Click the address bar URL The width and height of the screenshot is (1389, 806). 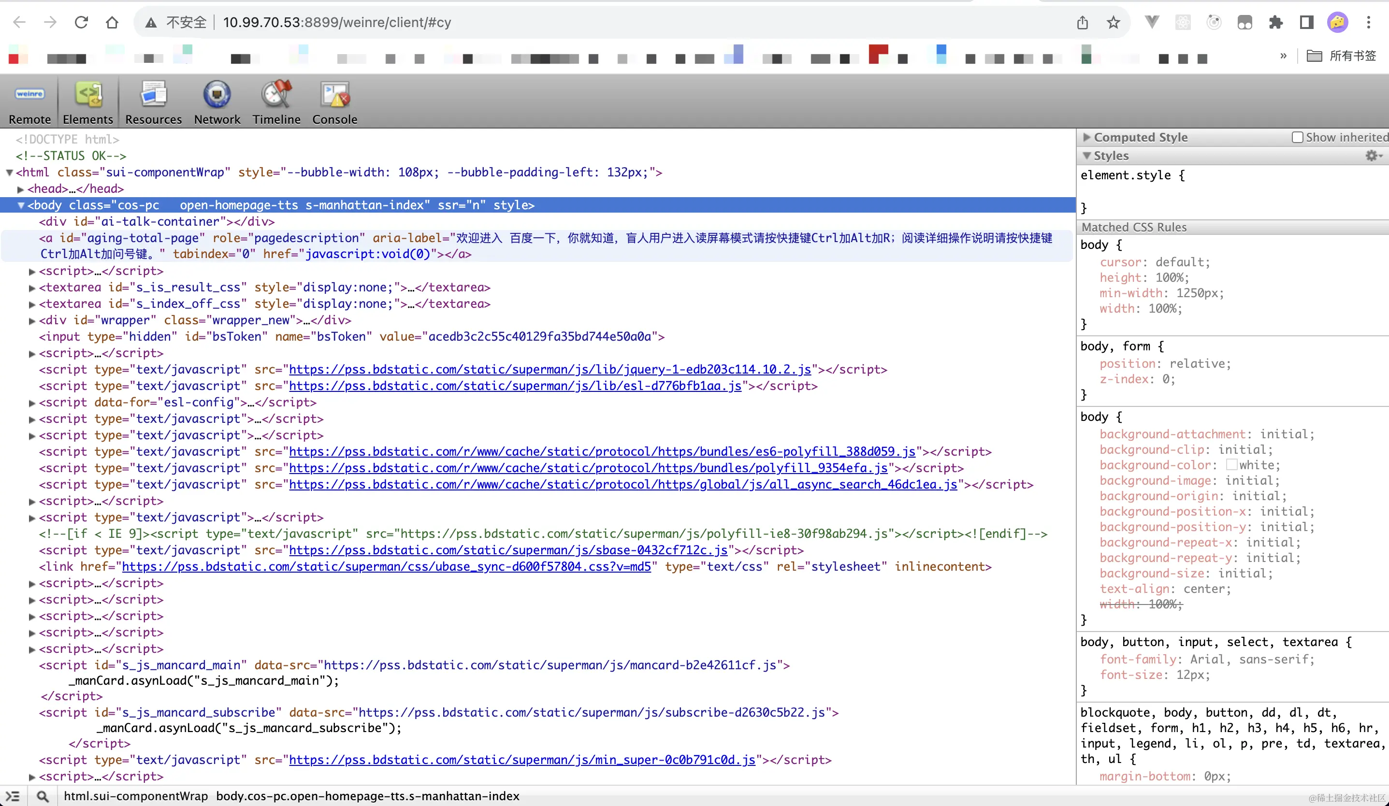[x=337, y=23]
